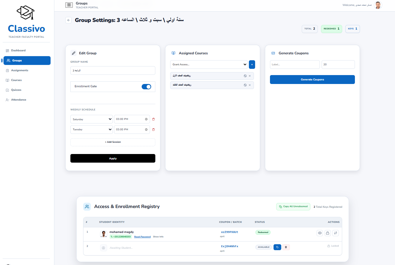Click the coupon quantity field showing 20
Screen dimensions: 395x265
[x=338, y=64]
